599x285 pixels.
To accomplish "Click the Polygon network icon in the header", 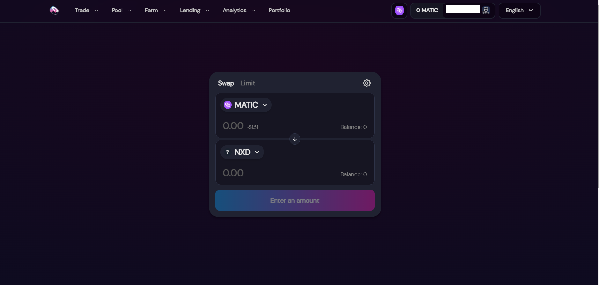I will tap(399, 11).
